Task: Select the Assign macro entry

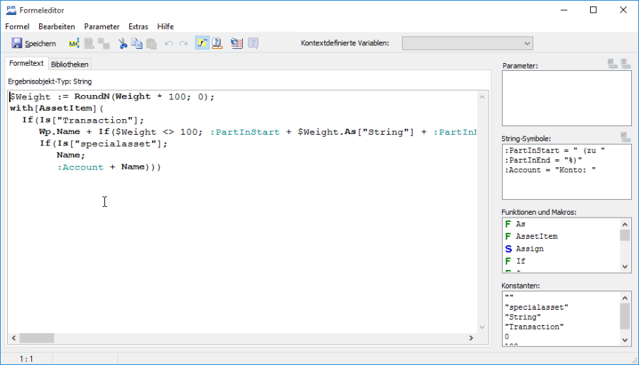Action: pos(530,249)
